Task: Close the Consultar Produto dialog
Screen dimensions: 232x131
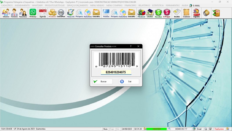Action: [138, 46]
